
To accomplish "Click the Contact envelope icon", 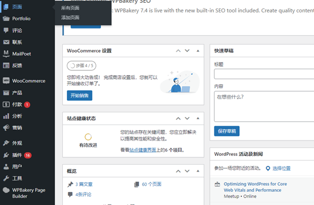I will [x=6, y=42].
